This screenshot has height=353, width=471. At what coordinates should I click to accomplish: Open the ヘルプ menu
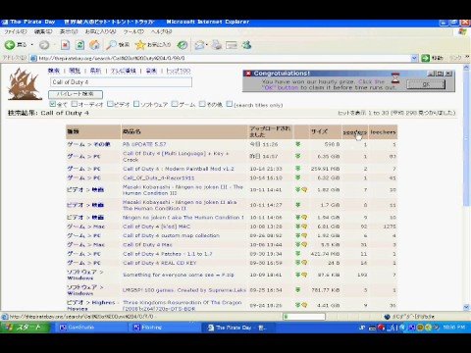pos(162,31)
